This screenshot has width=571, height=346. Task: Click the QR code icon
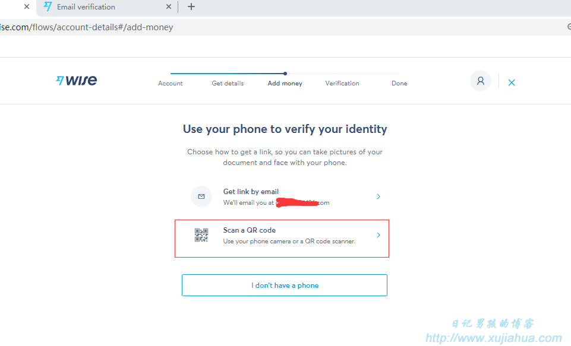[x=201, y=235]
